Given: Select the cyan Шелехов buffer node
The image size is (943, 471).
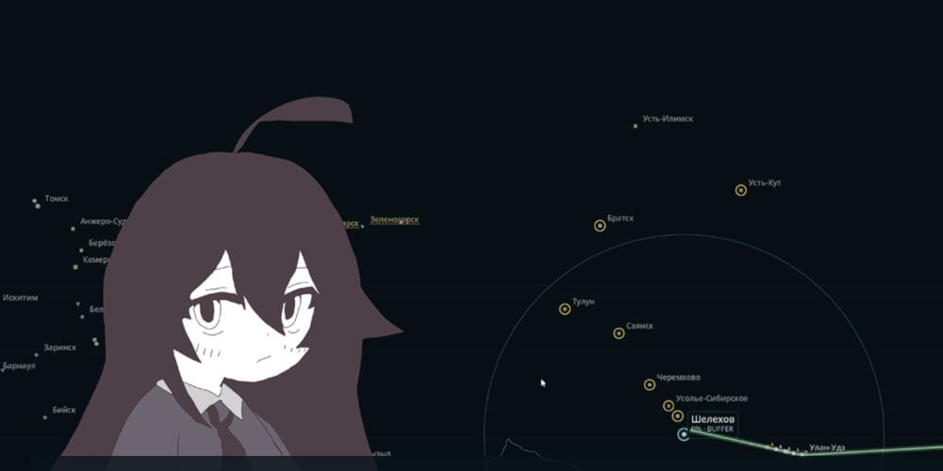Looking at the screenshot, I should coord(683,434).
